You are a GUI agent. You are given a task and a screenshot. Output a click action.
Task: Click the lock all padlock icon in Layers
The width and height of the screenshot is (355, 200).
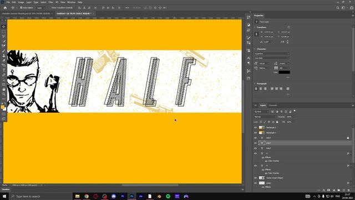coord(277,122)
